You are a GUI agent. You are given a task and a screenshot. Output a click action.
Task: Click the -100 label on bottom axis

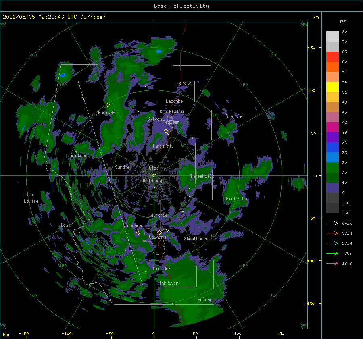click(x=67, y=334)
